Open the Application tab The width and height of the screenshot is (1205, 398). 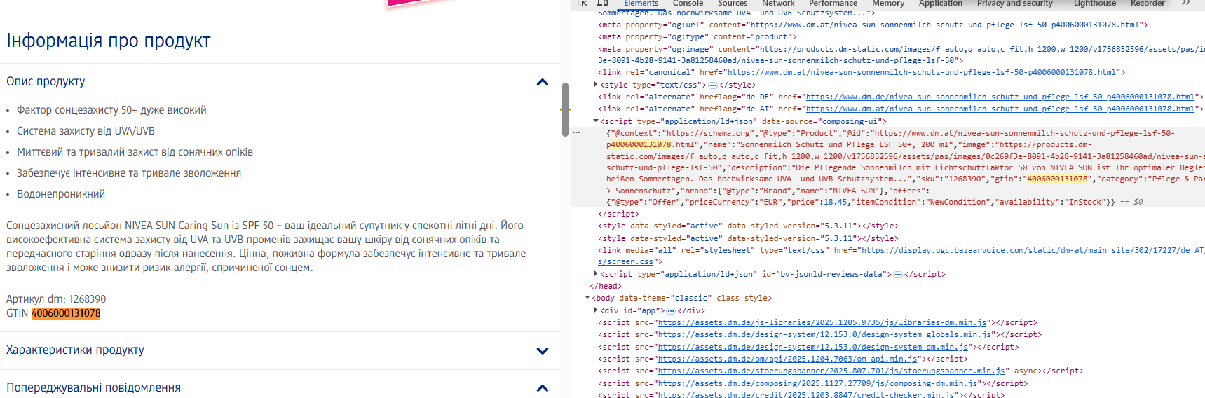[x=941, y=4]
